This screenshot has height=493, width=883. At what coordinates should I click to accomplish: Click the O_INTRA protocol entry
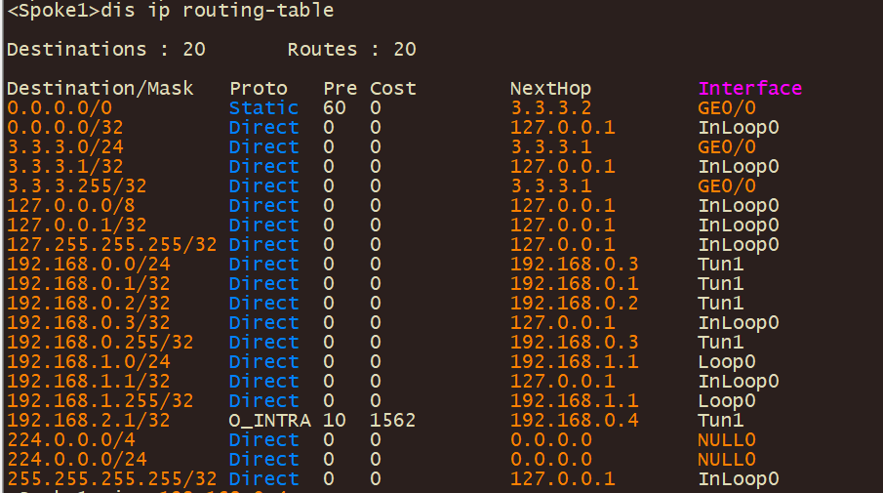coord(269,421)
